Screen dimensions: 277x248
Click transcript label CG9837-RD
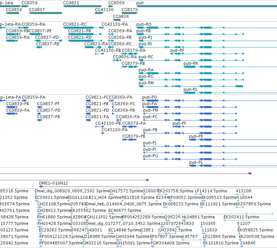47,37
